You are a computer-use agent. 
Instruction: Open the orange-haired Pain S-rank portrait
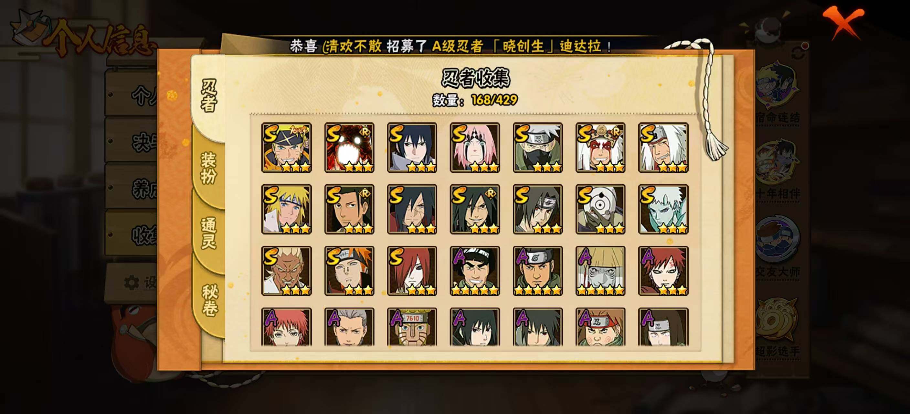point(349,271)
